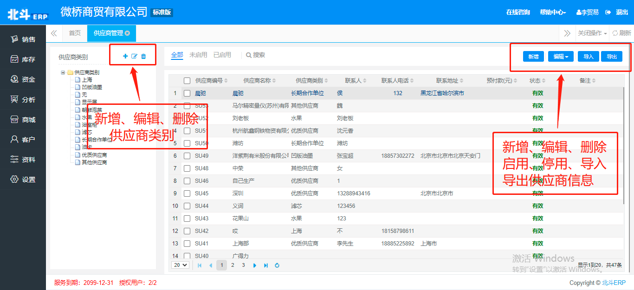Go to next page pagination arrow
The image size is (634, 290).
(255, 265)
